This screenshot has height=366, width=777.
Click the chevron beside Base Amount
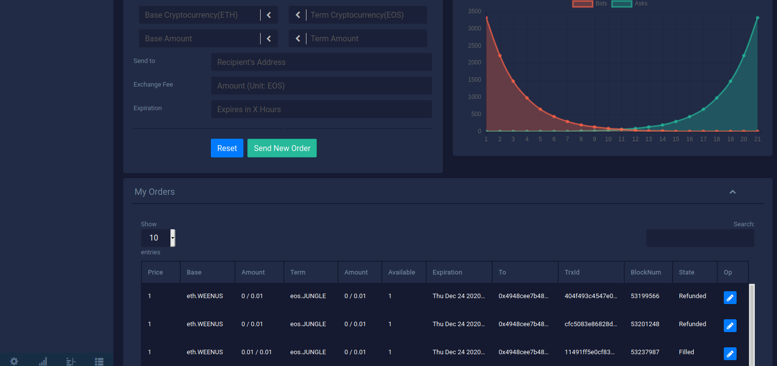pyautogui.click(x=269, y=39)
